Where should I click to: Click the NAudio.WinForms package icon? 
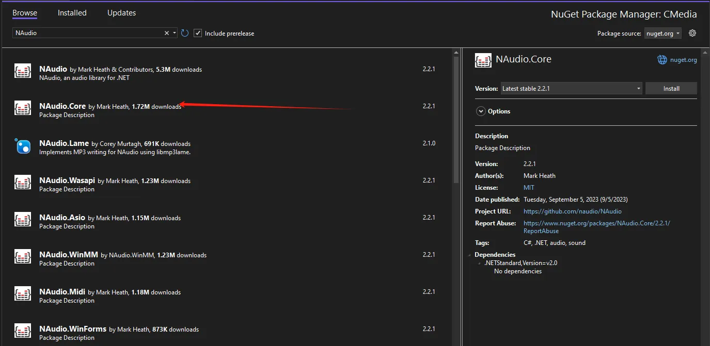click(x=23, y=331)
